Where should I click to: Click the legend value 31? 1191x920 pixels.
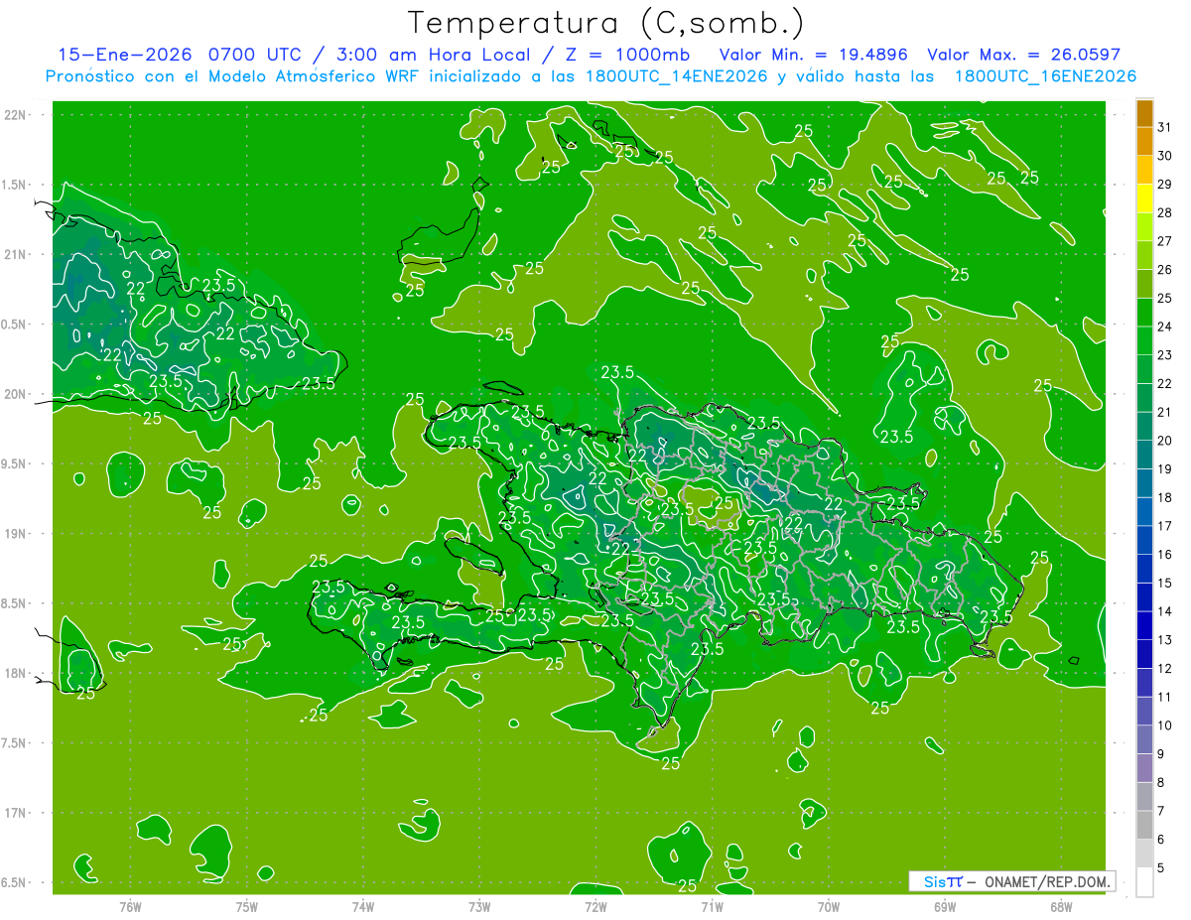[x=1164, y=127]
